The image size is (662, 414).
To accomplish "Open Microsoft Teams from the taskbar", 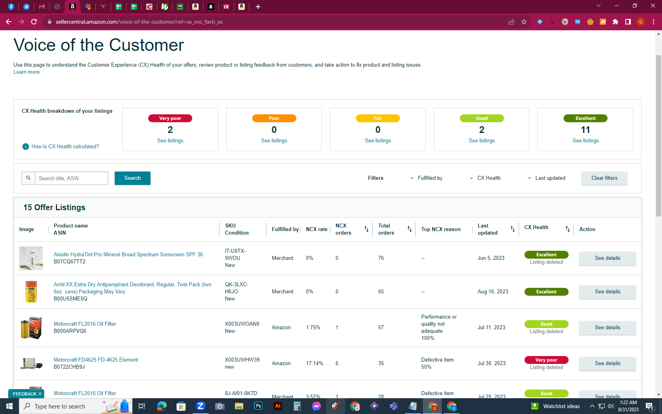I will point(394,406).
